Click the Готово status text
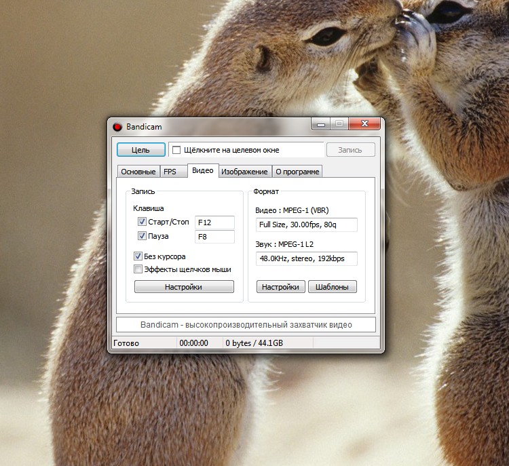 (x=126, y=343)
